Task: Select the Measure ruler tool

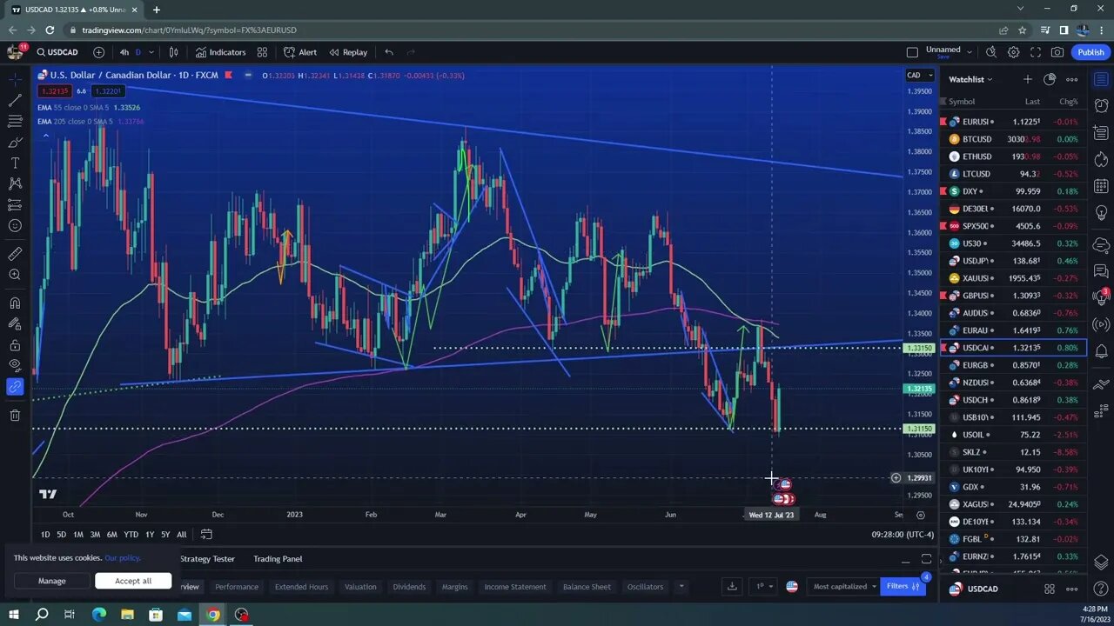Action: [x=15, y=254]
